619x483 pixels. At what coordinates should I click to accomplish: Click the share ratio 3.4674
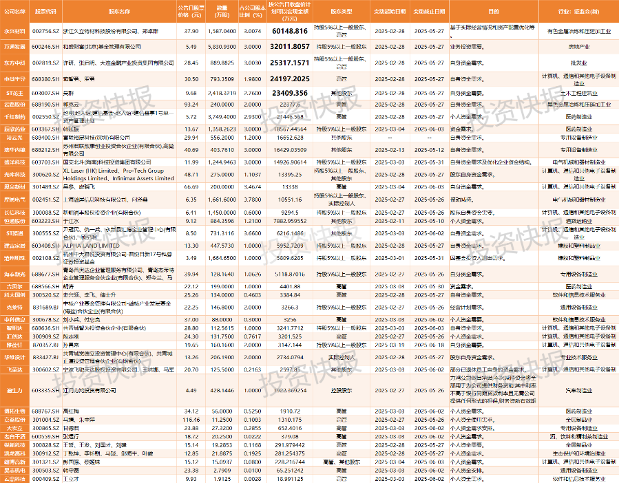tap(252, 186)
